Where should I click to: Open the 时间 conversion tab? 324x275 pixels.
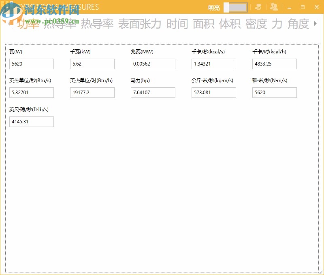point(178,24)
